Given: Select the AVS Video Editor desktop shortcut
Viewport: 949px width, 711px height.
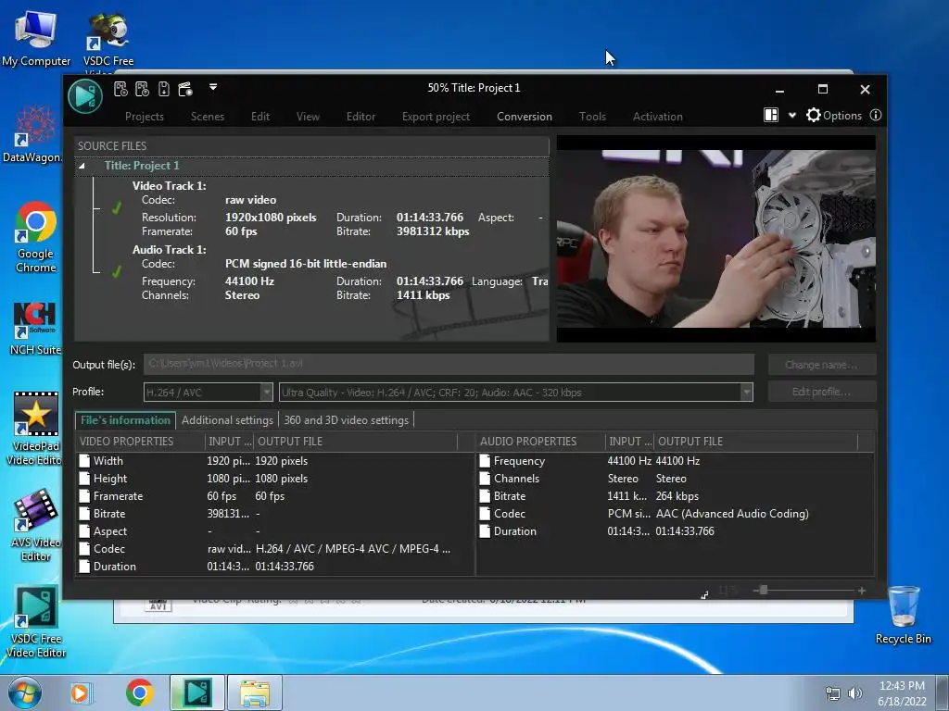Looking at the screenshot, I should [x=35, y=525].
